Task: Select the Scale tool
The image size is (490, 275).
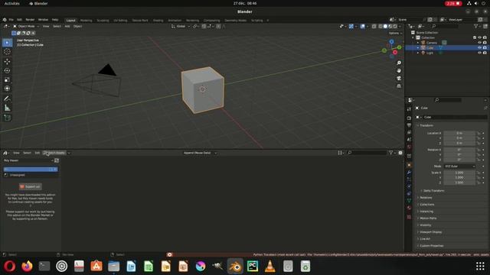Action: pyautogui.click(x=7, y=79)
